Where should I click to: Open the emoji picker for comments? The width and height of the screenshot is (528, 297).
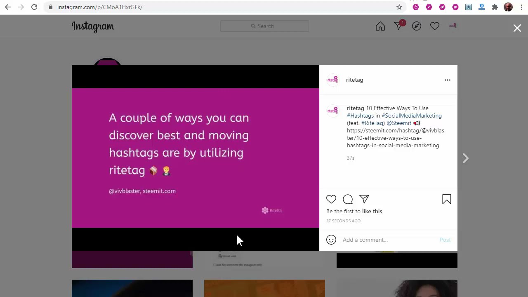click(331, 240)
